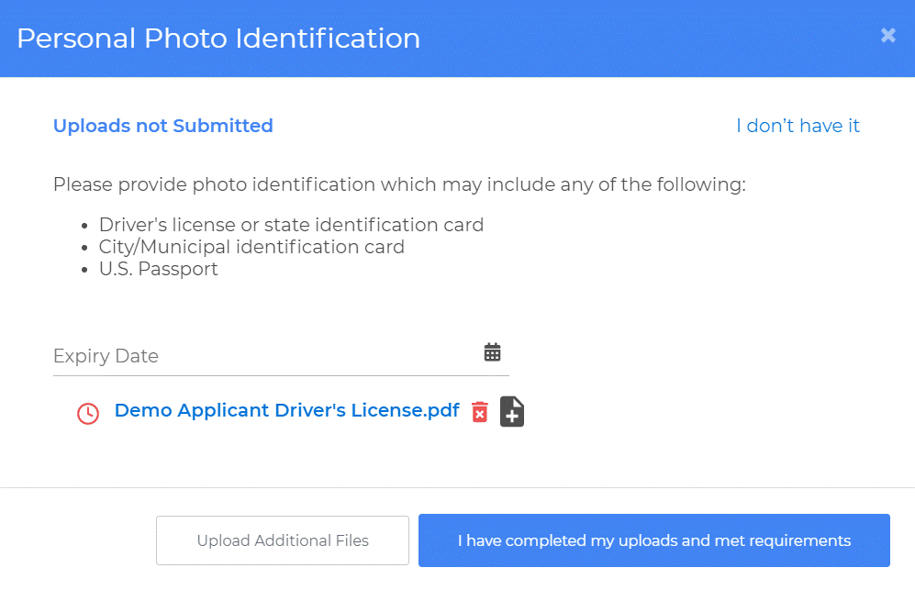Open Demo Applicant Driver's License.pdf
Image resolution: width=915 pixels, height=590 pixels.
pos(285,410)
